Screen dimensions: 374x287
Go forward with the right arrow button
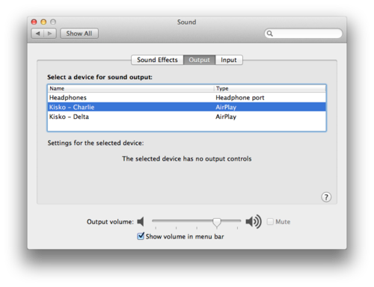(50, 34)
